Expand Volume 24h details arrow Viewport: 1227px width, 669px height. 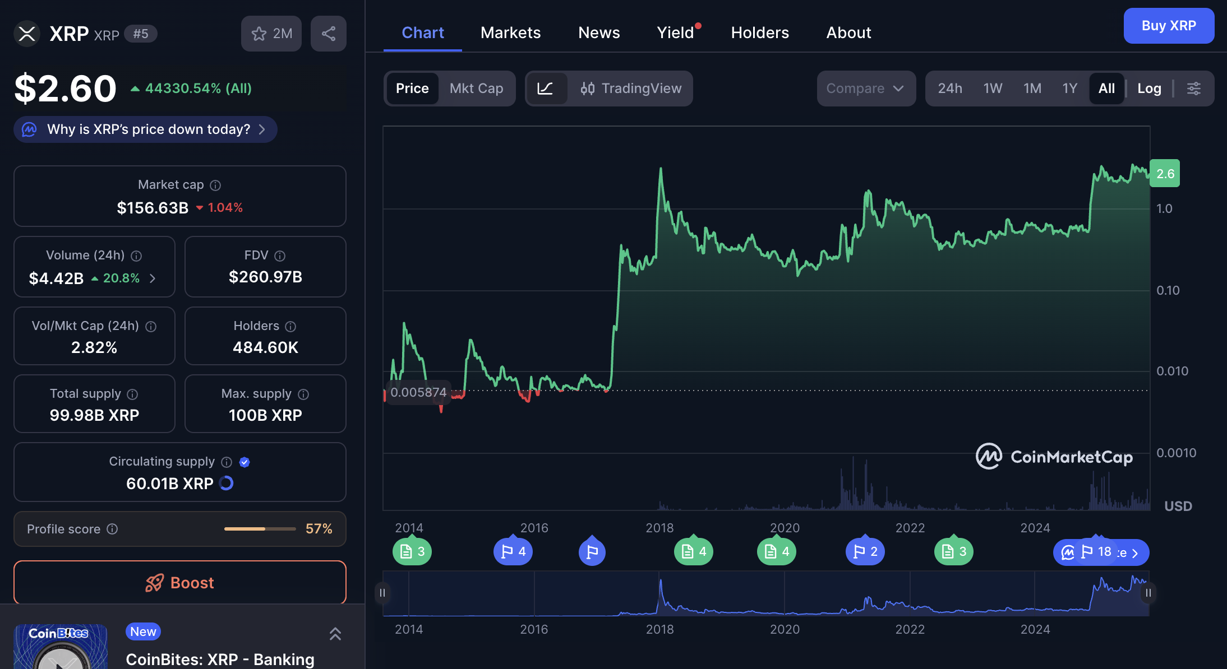[153, 278]
